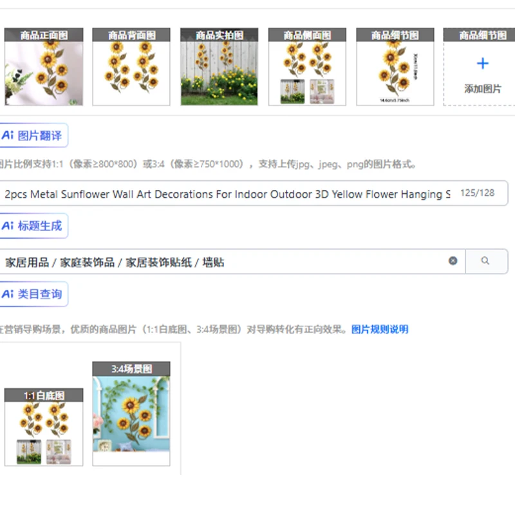Image resolution: width=515 pixels, height=515 pixels.
Task: Click the 125/128 character counter
Action: point(477,192)
